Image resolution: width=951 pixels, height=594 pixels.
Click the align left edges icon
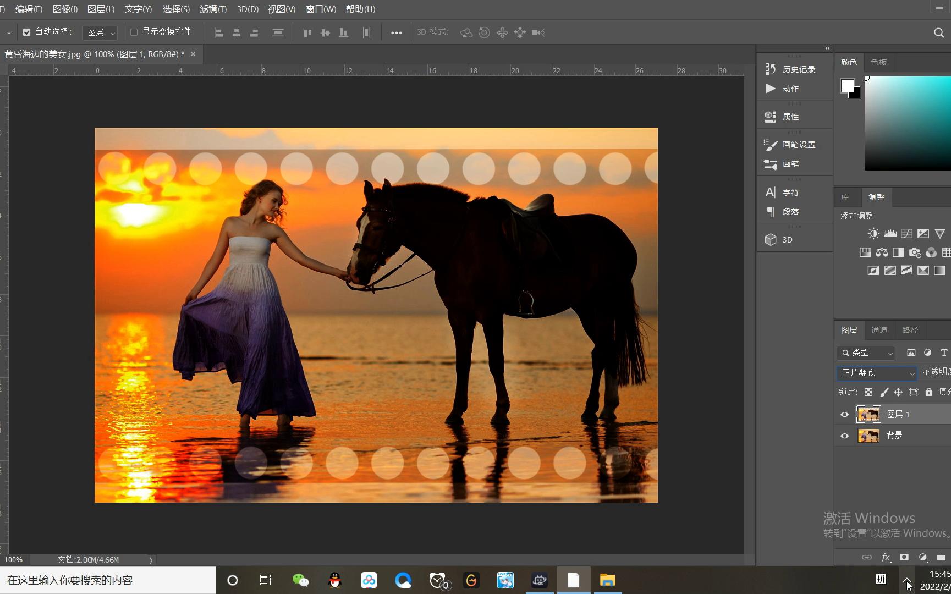218,33
